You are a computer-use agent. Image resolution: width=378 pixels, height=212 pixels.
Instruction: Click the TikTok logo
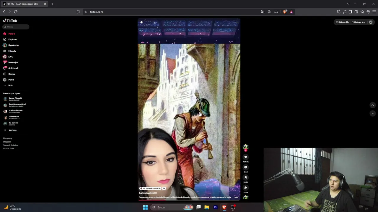[x=10, y=21]
